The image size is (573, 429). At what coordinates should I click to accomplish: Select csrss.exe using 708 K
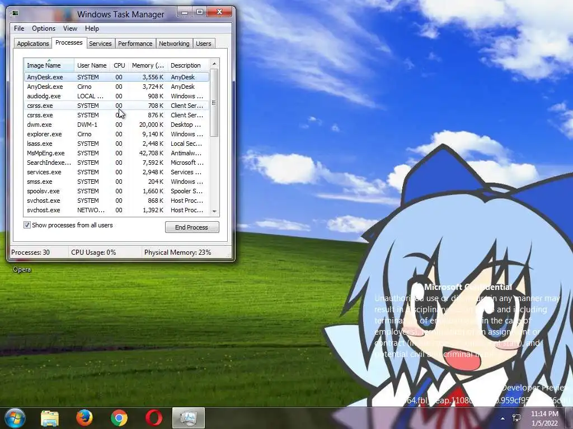click(x=116, y=106)
